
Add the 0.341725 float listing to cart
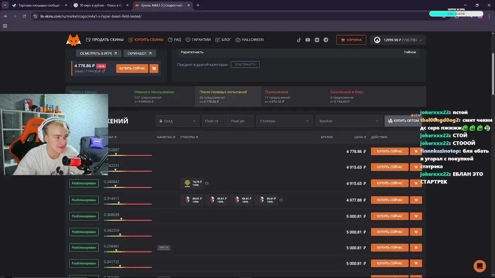[416, 263]
